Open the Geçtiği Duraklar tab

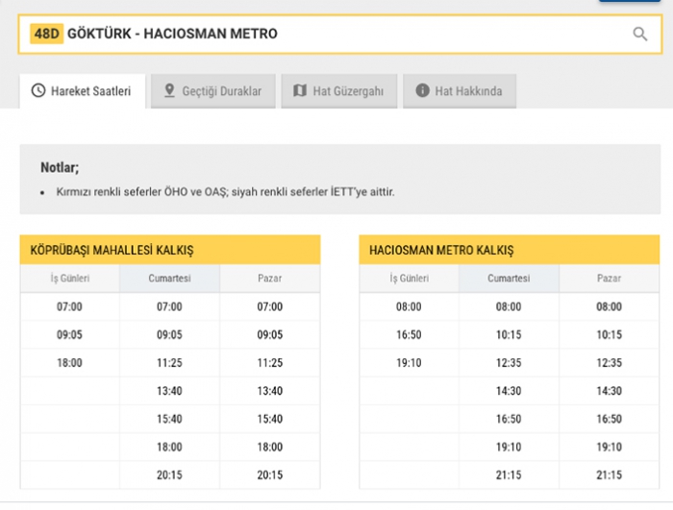point(212,91)
